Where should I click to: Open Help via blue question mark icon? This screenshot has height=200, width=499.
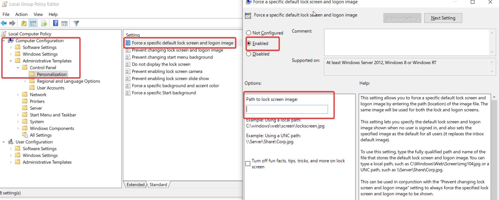tap(56, 23)
